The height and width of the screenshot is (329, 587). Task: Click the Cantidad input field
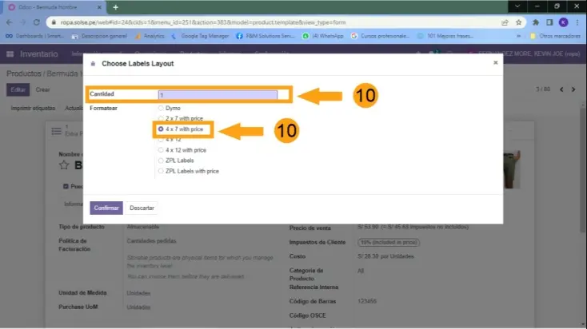pyautogui.click(x=218, y=94)
